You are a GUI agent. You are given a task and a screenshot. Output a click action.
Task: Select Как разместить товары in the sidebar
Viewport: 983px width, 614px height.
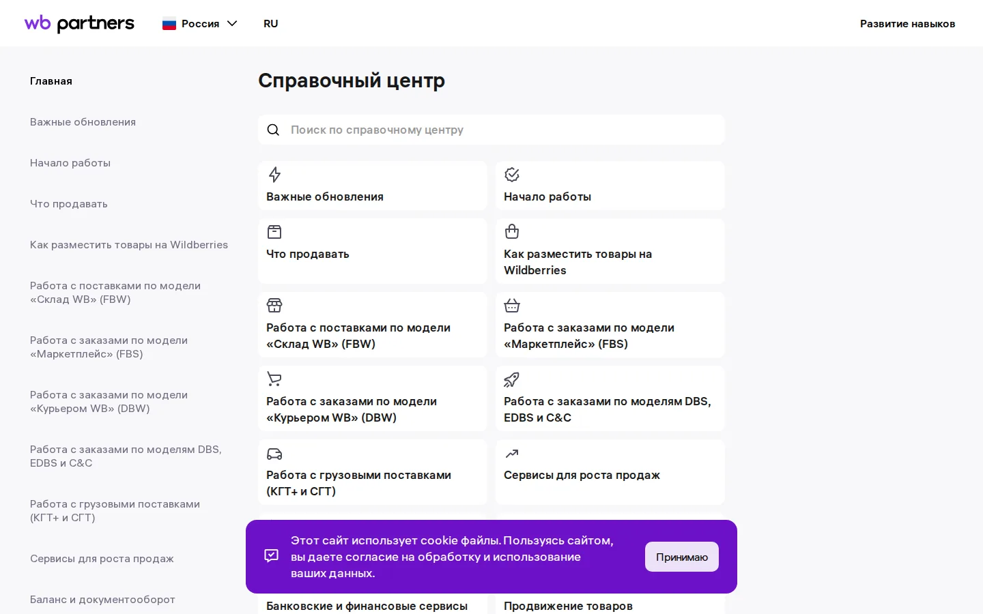(129, 245)
